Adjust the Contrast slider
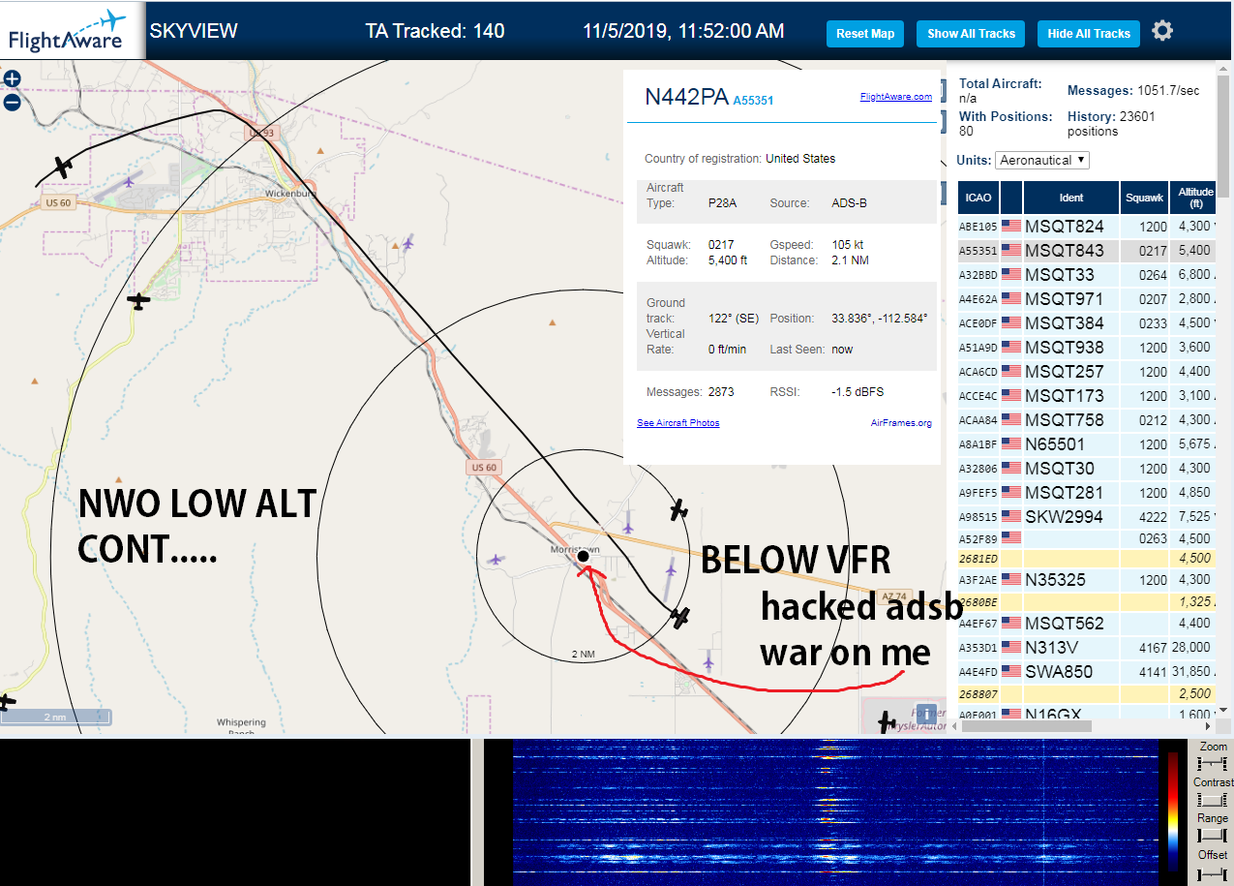This screenshot has height=886, width=1234. pyautogui.click(x=1213, y=800)
